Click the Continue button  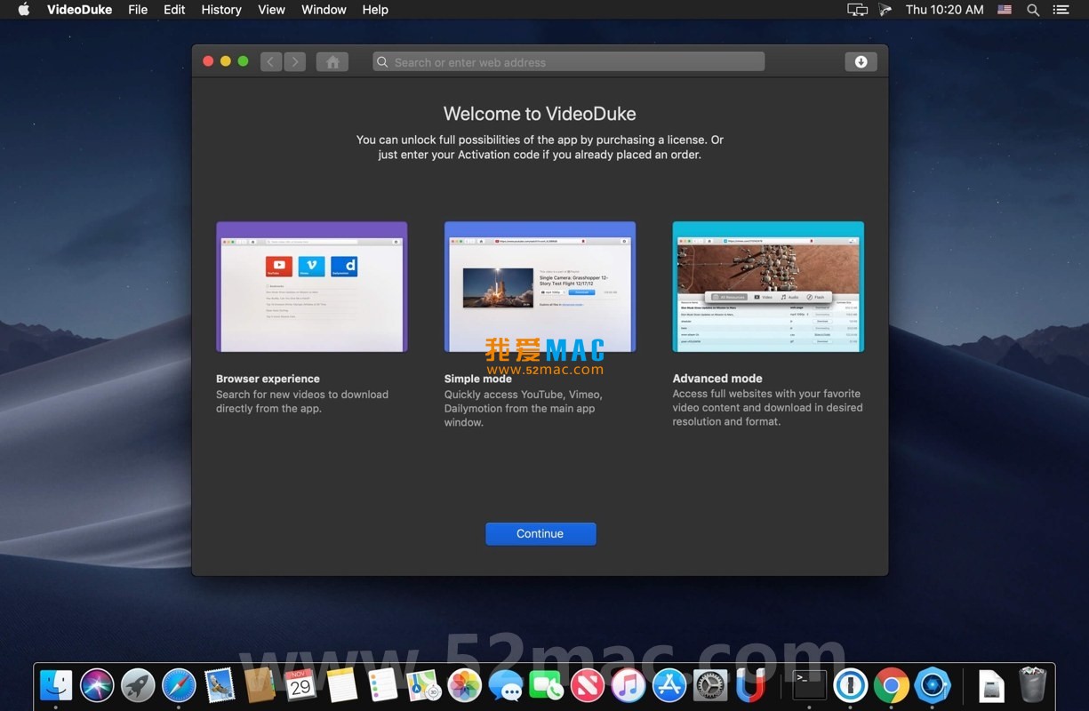(540, 533)
